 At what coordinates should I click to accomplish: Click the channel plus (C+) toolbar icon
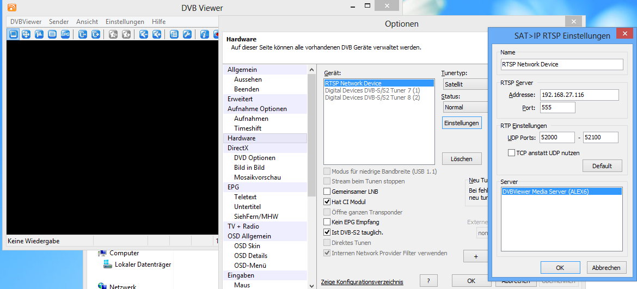tap(95, 34)
